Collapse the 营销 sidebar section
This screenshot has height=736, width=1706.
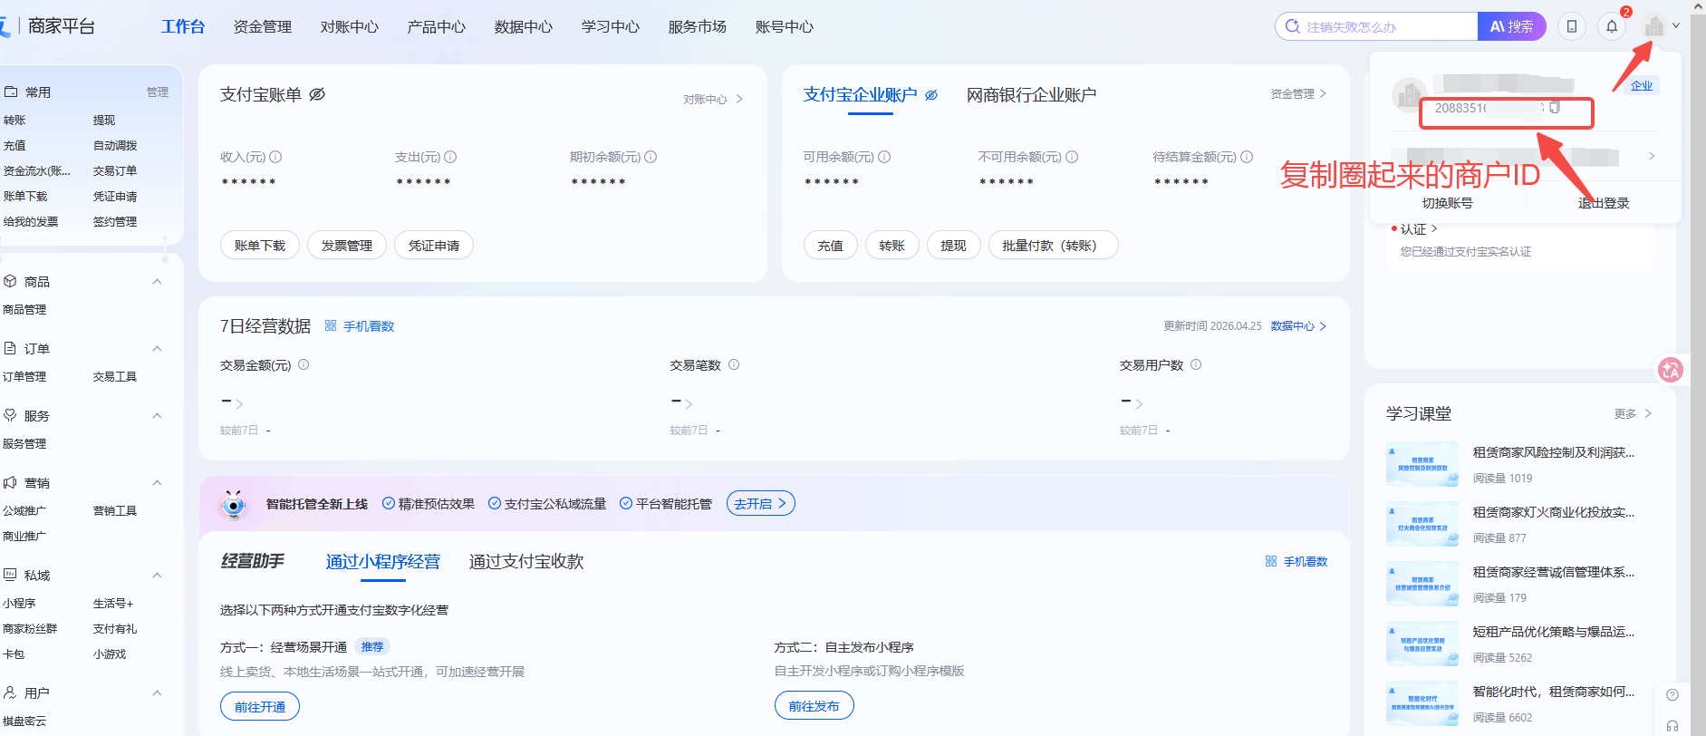pyautogui.click(x=157, y=483)
